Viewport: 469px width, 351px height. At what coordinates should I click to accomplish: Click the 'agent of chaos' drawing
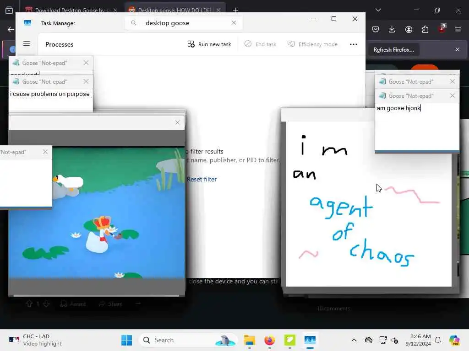point(369,204)
